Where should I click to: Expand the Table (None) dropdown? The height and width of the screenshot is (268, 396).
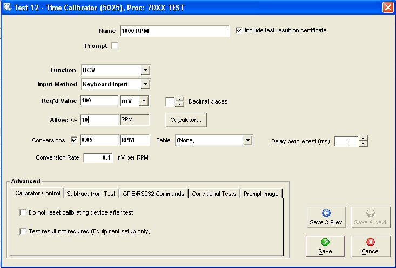(x=247, y=140)
